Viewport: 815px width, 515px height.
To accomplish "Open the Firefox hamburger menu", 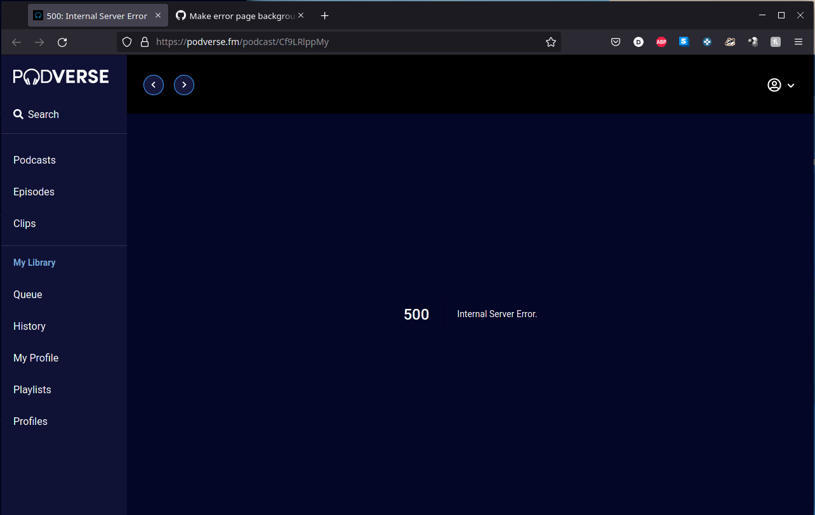I will coord(798,42).
